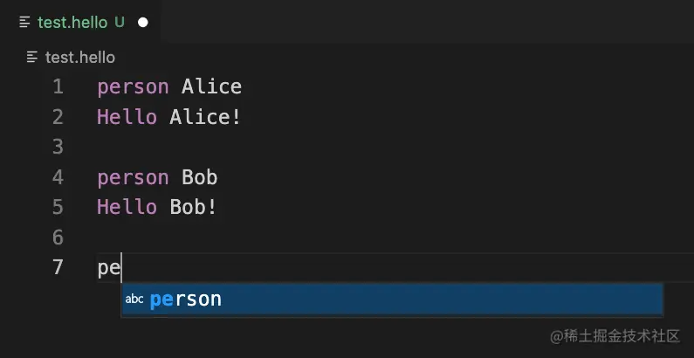
Task: Click line number 2 in gutter
Action: pyautogui.click(x=58, y=117)
